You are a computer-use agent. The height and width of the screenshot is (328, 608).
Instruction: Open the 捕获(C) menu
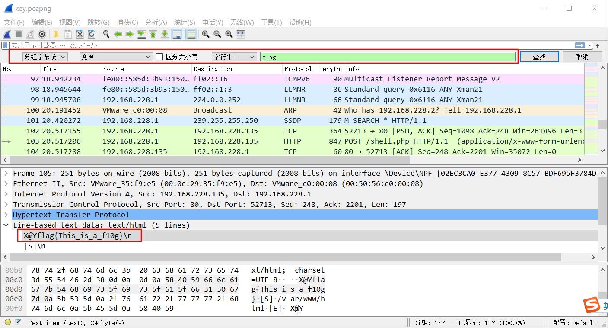point(127,23)
